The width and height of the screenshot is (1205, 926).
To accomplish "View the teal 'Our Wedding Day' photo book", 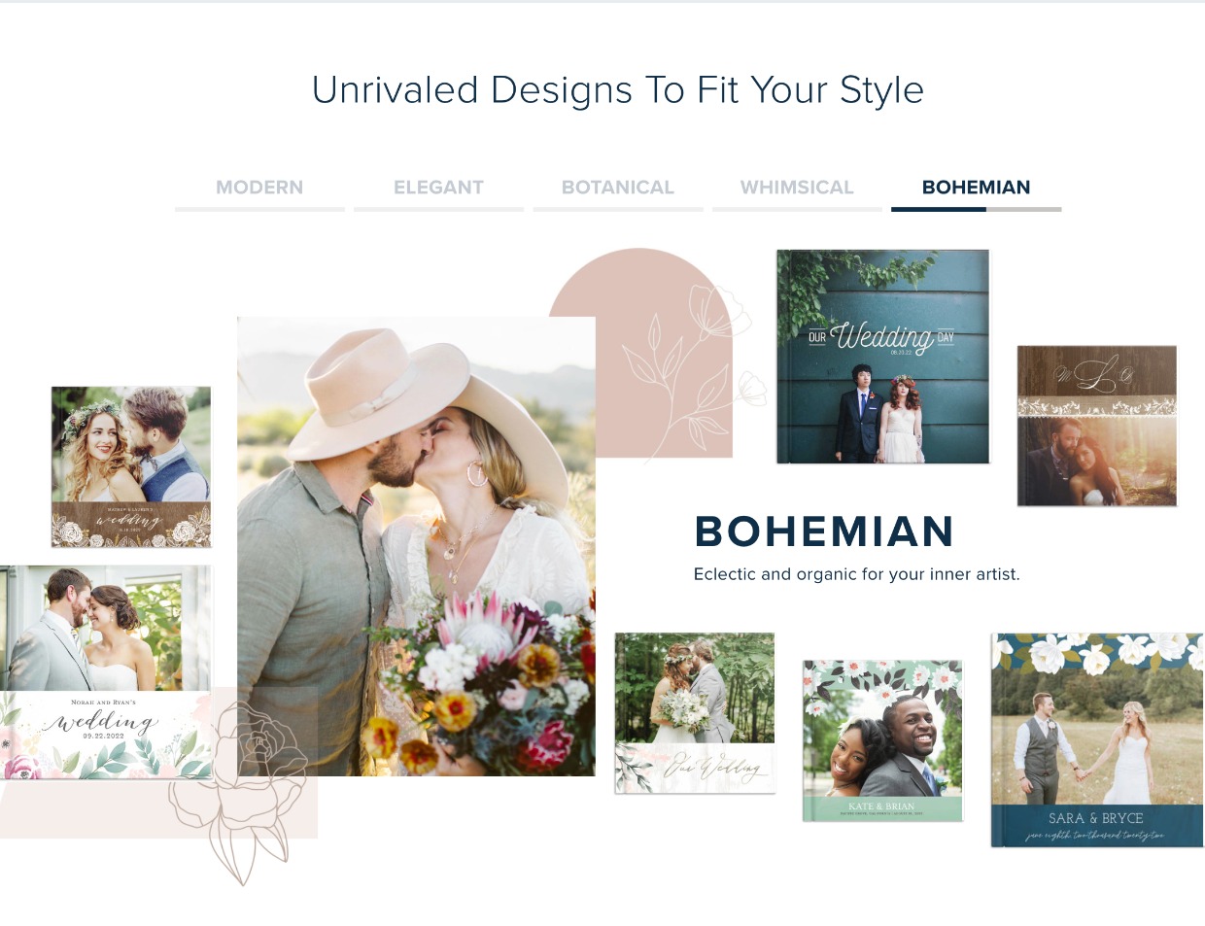I will click(882, 357).
